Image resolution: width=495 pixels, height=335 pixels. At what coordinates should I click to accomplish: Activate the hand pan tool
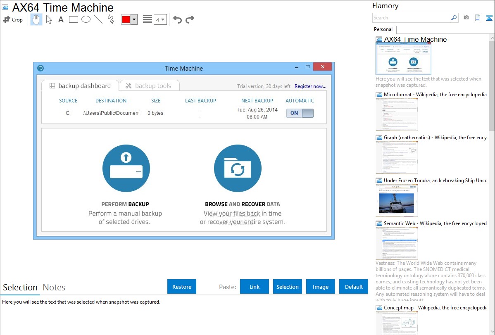point(36,19)
